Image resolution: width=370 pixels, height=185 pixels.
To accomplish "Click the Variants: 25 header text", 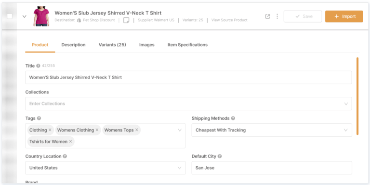I will [x=193, y=20].
